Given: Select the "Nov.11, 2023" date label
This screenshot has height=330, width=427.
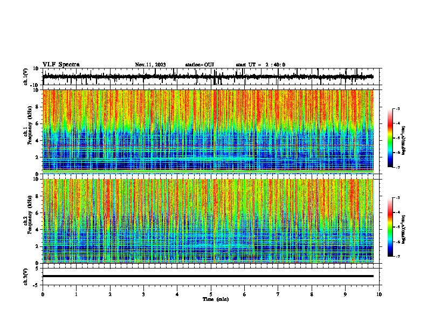Looking at the screenshot, I should click(x=150, y=65).
